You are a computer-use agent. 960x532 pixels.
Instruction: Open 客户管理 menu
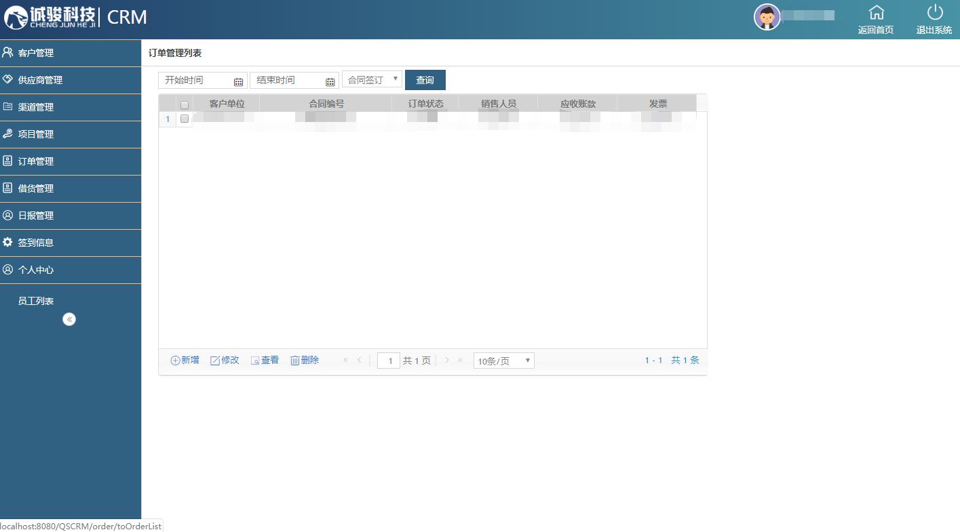71,53
